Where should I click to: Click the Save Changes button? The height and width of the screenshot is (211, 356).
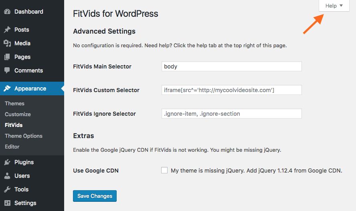click(95, 196)
